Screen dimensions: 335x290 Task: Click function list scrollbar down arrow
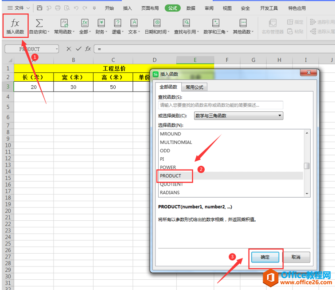click(x=307, y=194)
